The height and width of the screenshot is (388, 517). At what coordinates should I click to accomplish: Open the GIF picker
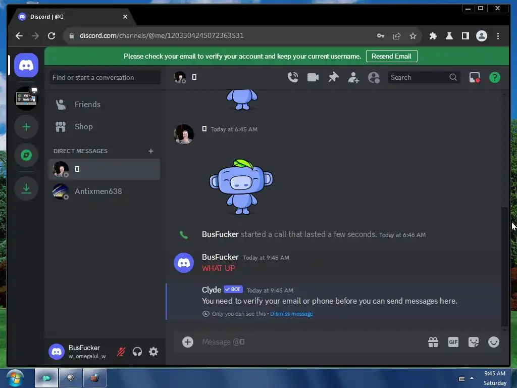pos(453,342)
